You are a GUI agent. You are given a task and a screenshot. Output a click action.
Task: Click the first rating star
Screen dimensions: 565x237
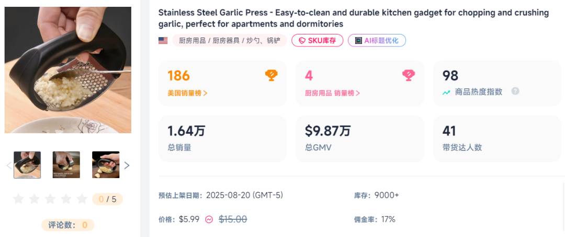coord(18,199)
